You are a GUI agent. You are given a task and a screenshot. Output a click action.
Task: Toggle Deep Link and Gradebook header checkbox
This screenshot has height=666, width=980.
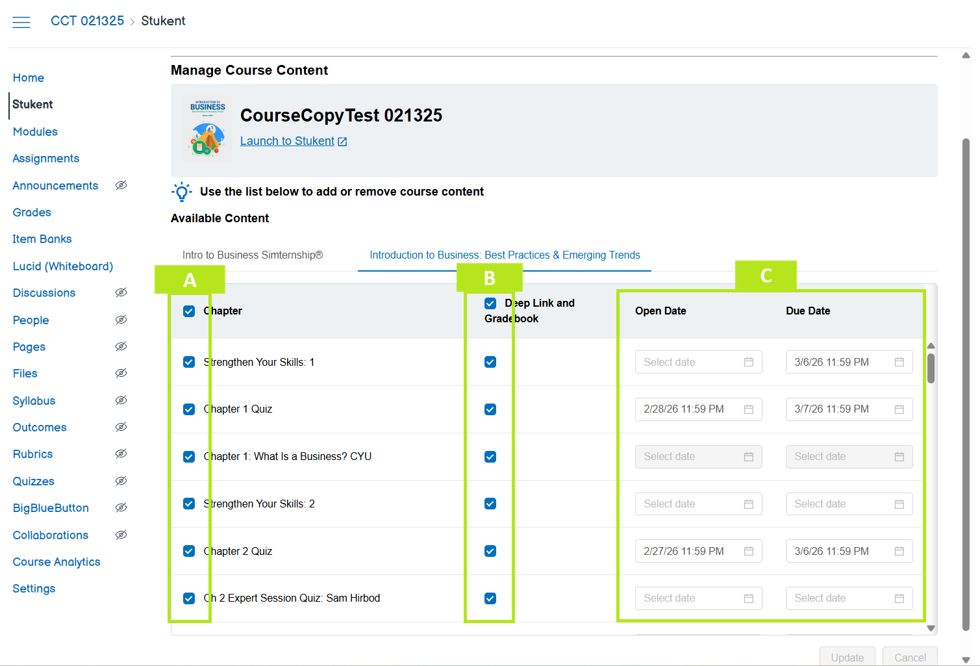point(490,303)
